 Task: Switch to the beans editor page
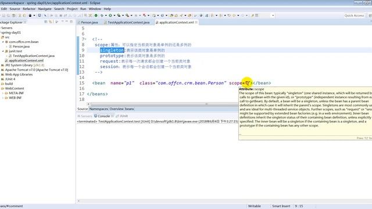tap(129, 109)
